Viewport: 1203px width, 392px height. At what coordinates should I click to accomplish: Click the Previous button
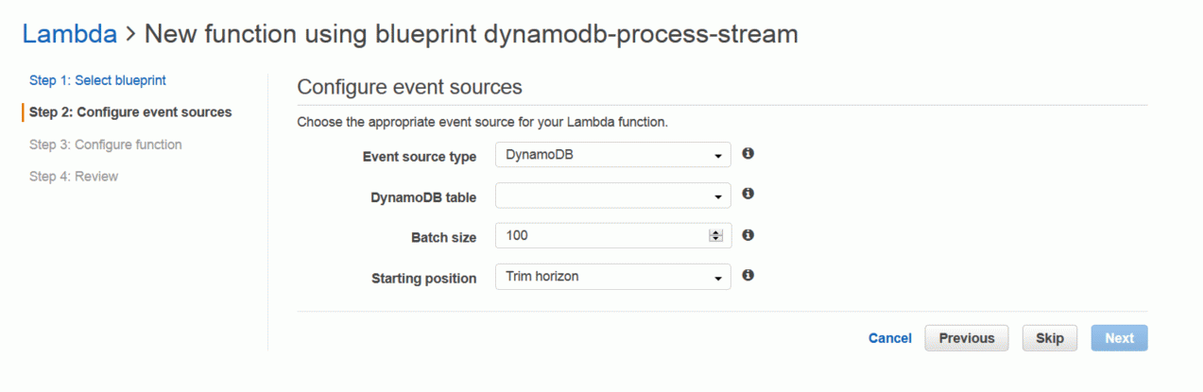[x=967, y=338]
